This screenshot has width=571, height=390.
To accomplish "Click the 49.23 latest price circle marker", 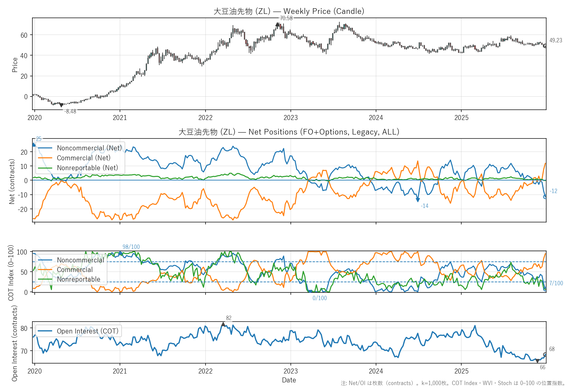I will coord(545,46).
